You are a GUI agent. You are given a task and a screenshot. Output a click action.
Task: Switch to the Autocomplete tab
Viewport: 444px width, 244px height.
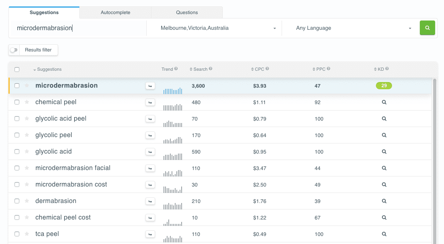coord(116,12)
